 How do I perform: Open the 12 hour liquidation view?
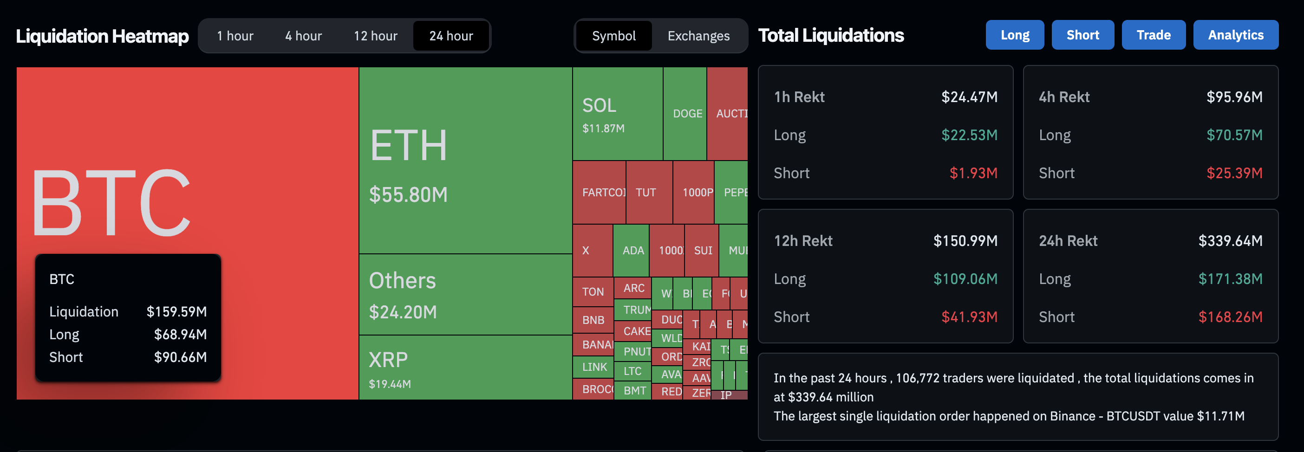click(375, 35)
